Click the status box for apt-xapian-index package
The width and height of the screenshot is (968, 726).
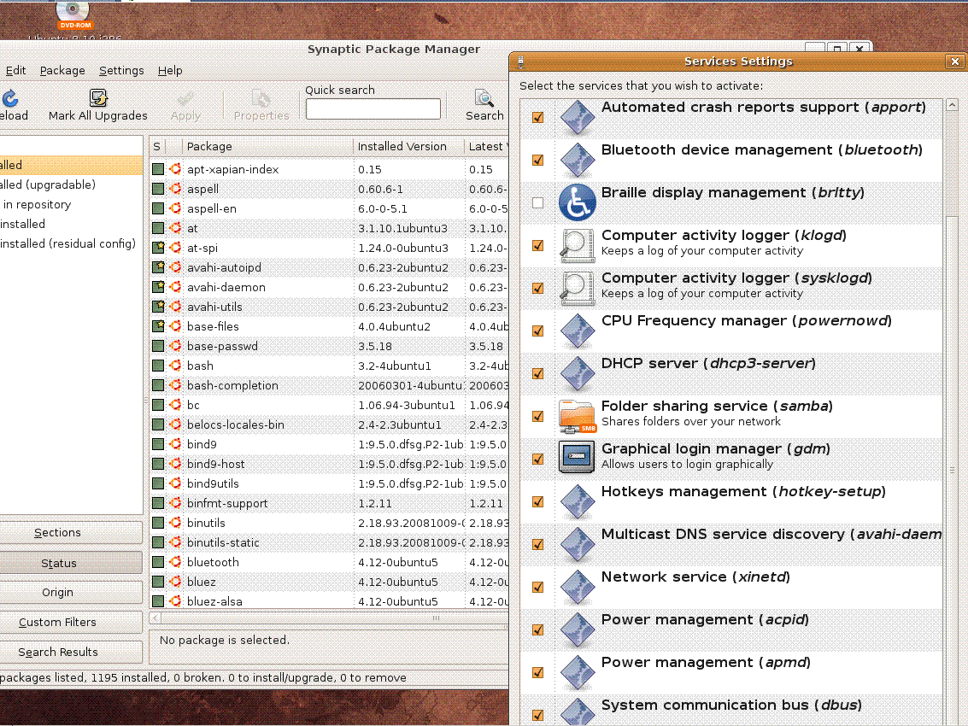tap(158, 169)
